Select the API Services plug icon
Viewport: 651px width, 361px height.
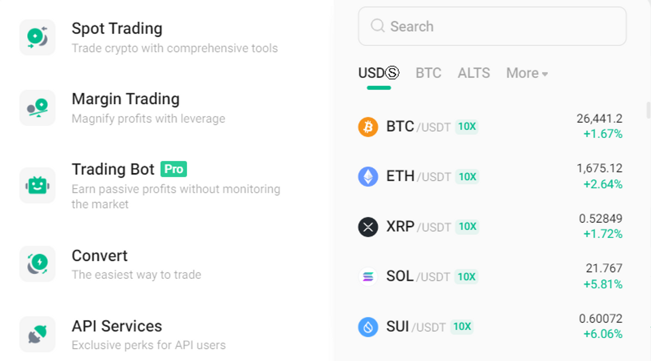pyautogui.click(x=37, y=334)
